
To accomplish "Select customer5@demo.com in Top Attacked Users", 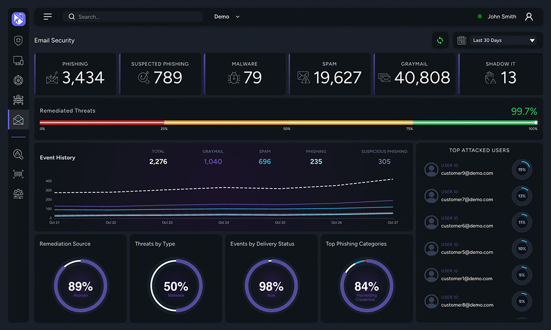I will (467, 252).
